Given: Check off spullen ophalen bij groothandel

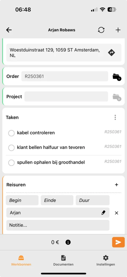Looking at the screenshot, I should (11, 163).
